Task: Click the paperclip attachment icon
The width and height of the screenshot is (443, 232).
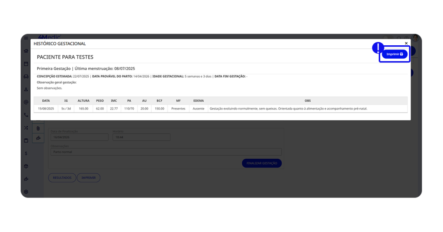Action: coord(38,128)
